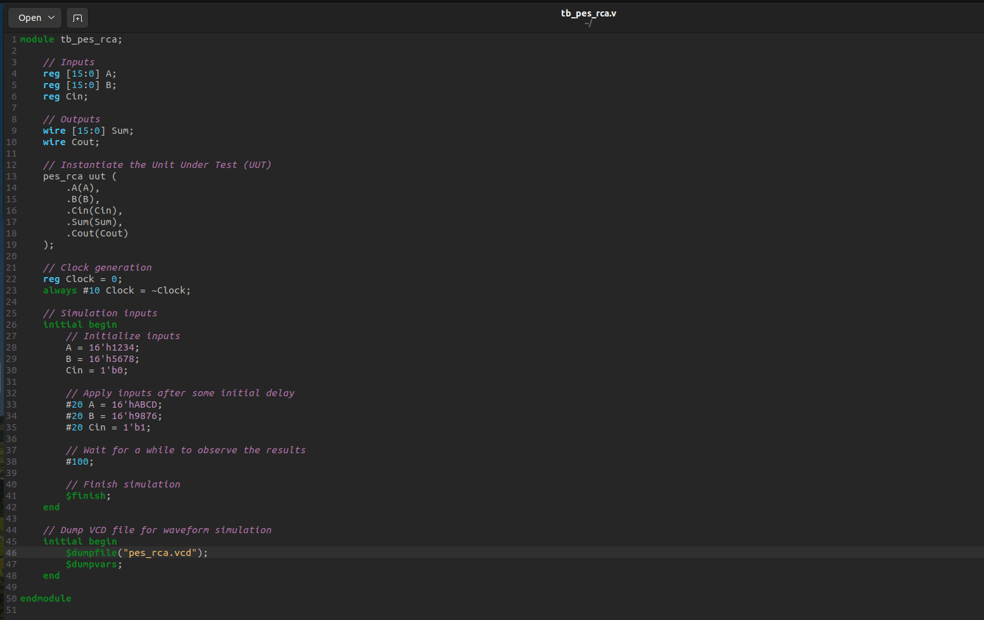
Task: Click line number 46 in the gutter
Action: click(x=11, y=552)
